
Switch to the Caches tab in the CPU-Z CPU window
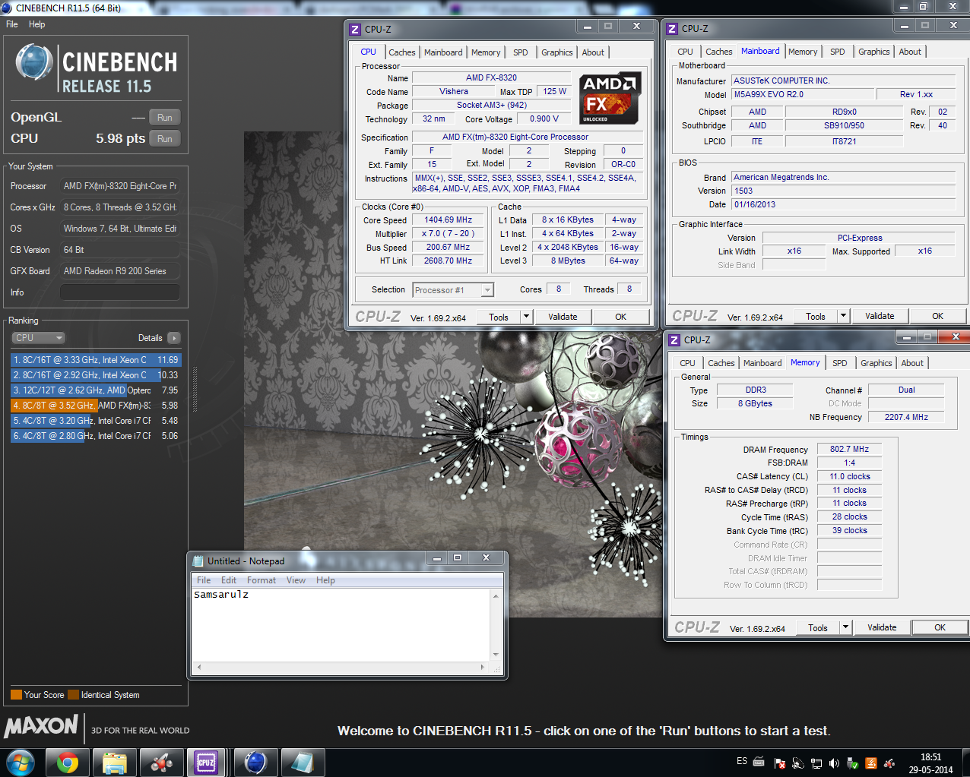coord(402,52)
